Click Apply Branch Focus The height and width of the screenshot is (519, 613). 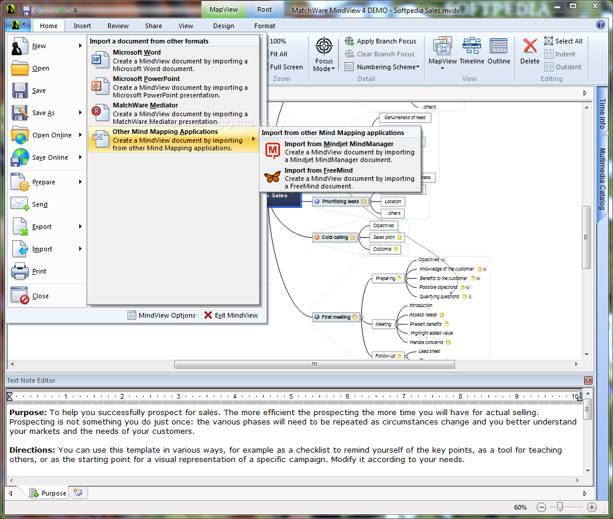(x=380, y=41)
